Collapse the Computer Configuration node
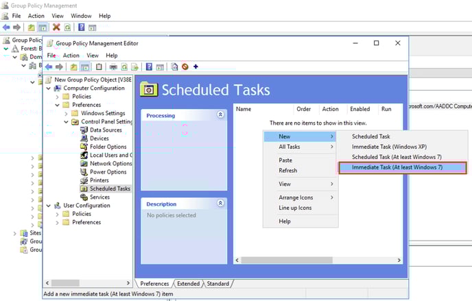Screen dimensions: 472x301 [49, 88]
